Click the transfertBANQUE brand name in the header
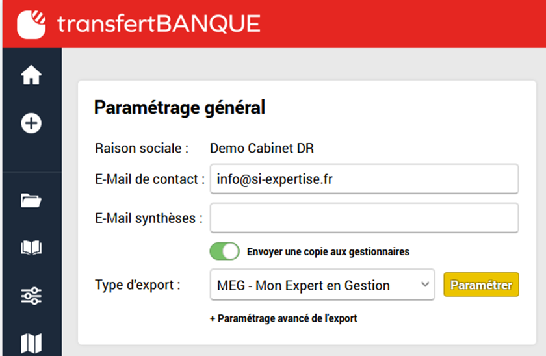 point(159,24)
